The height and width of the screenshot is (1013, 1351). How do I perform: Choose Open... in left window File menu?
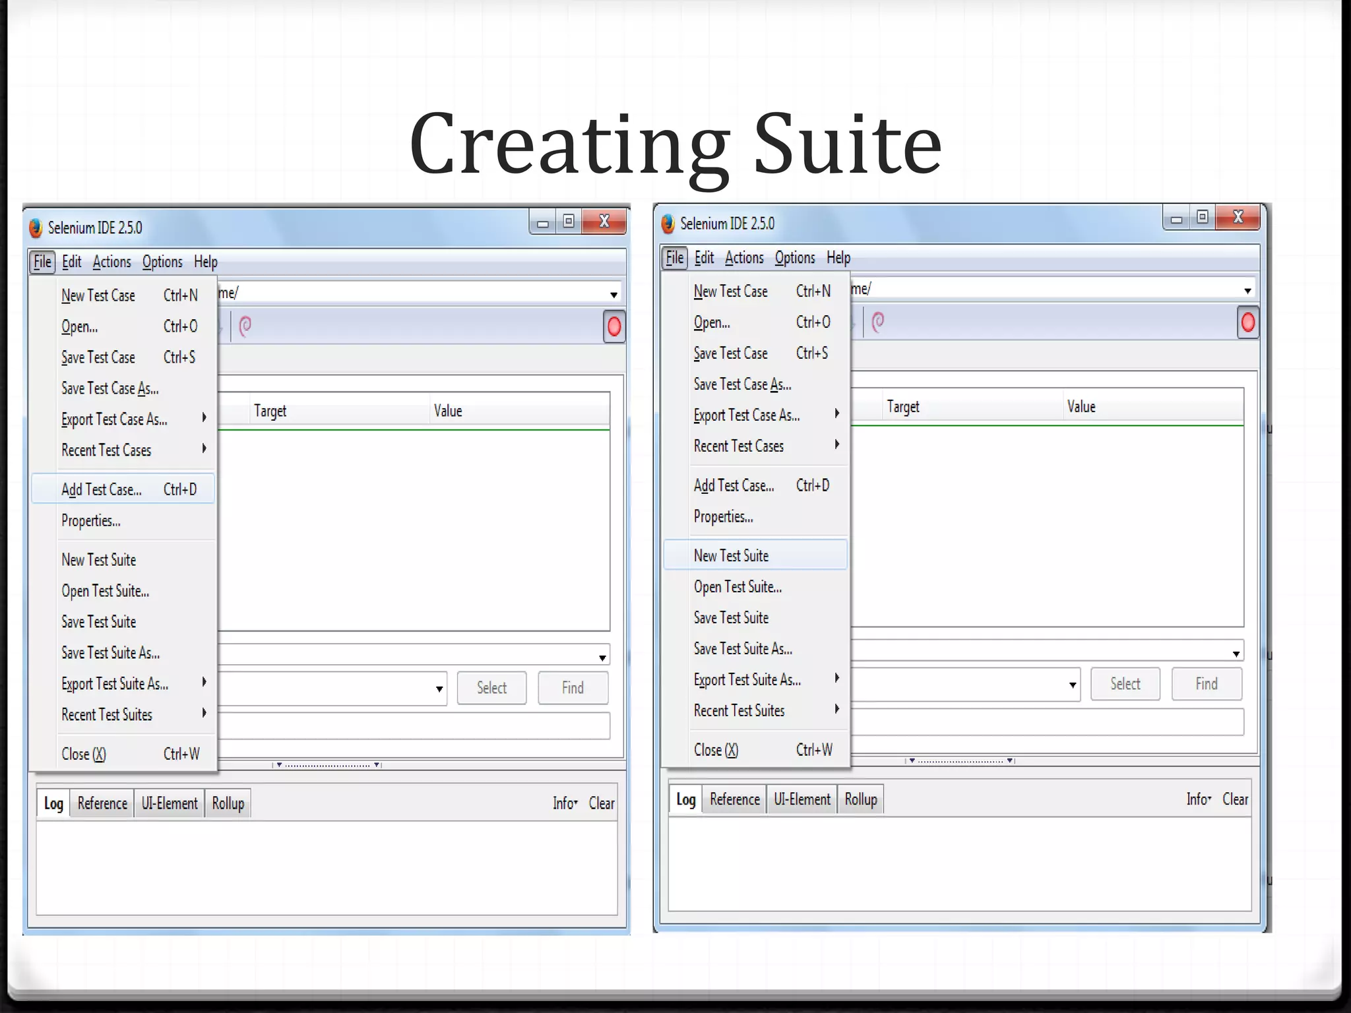(x=123, y=326)
